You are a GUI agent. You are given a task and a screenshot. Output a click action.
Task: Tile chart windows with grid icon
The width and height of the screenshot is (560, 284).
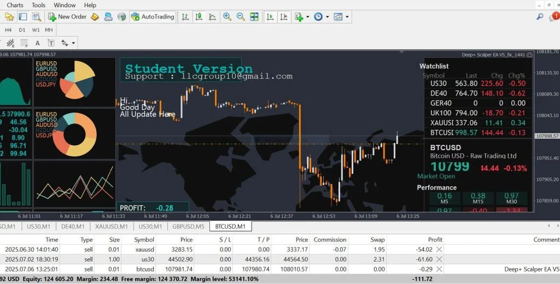[x=254, y=17]
